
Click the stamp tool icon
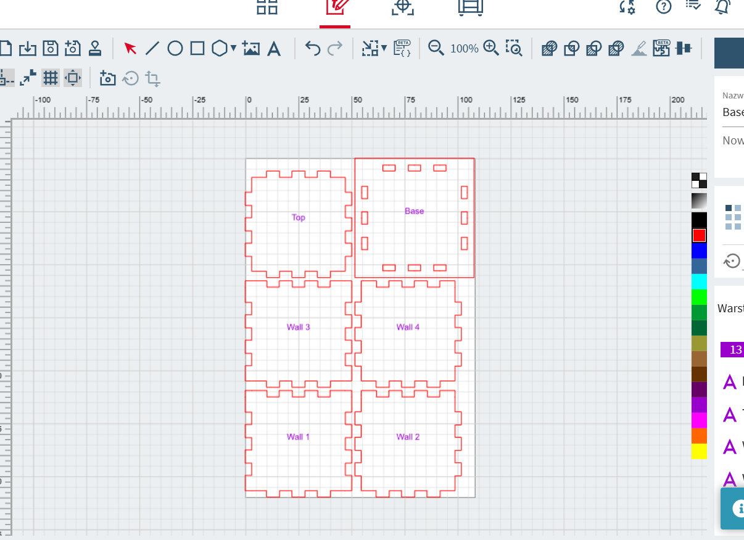point(95,48)
